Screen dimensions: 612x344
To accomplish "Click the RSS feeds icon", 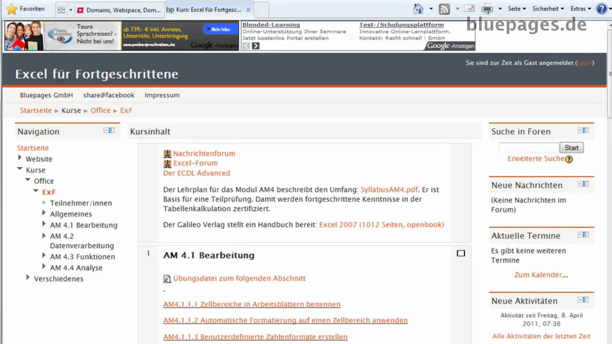I will (x=444, y=9).
